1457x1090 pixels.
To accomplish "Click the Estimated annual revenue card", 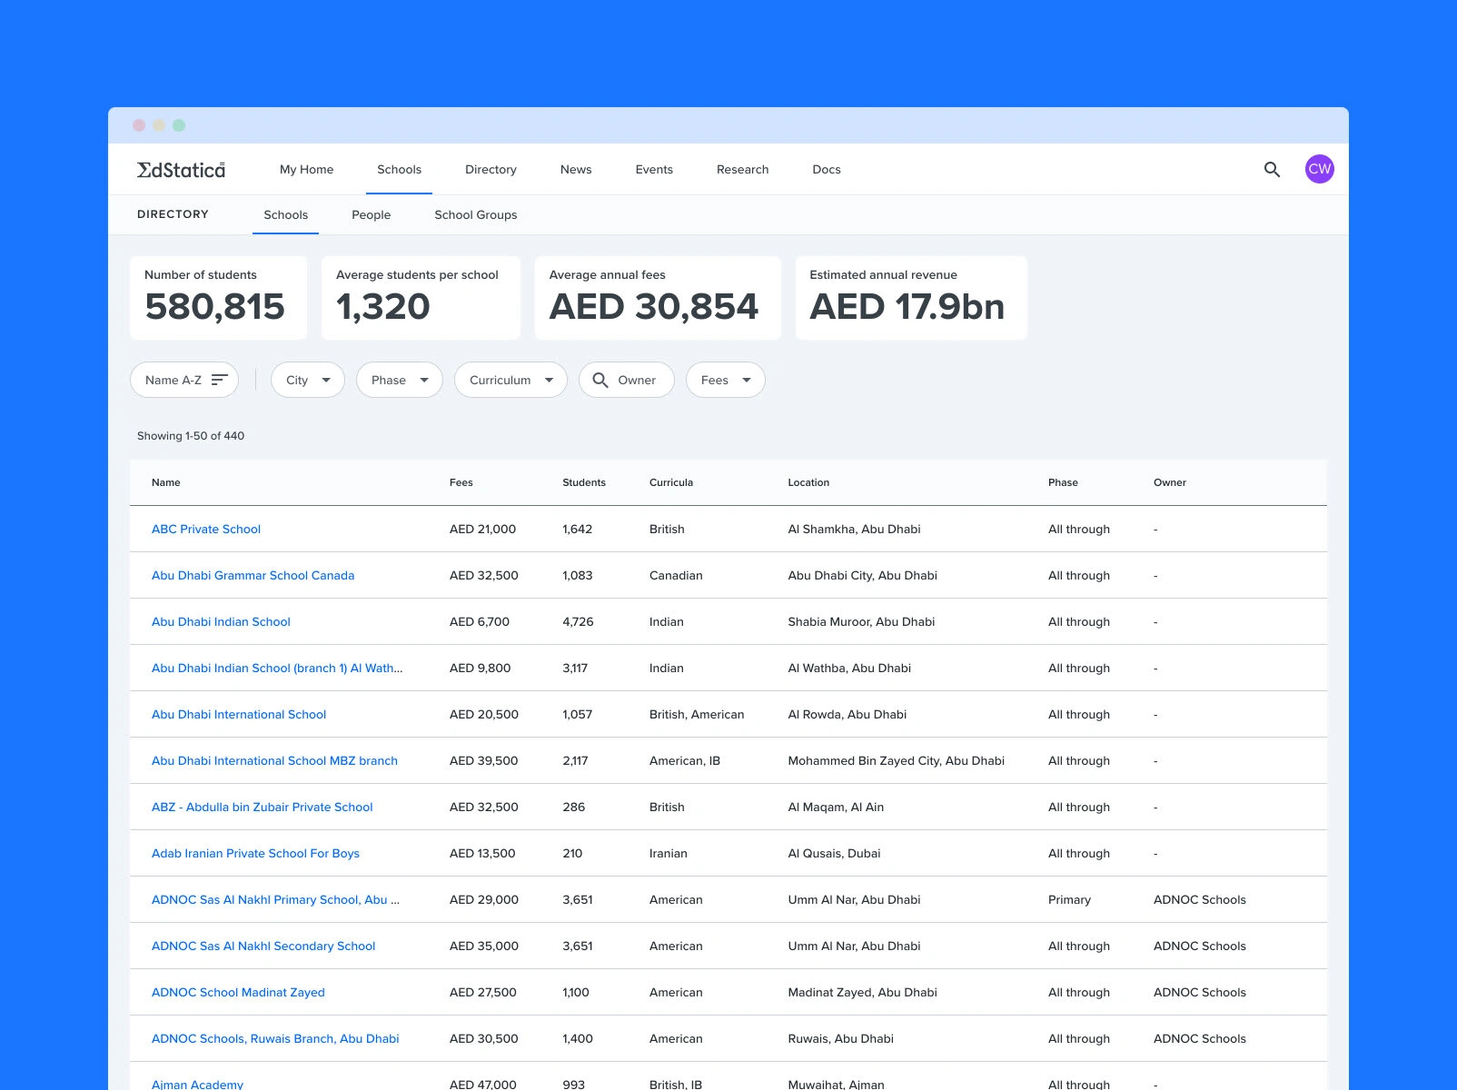I will 911,298.
